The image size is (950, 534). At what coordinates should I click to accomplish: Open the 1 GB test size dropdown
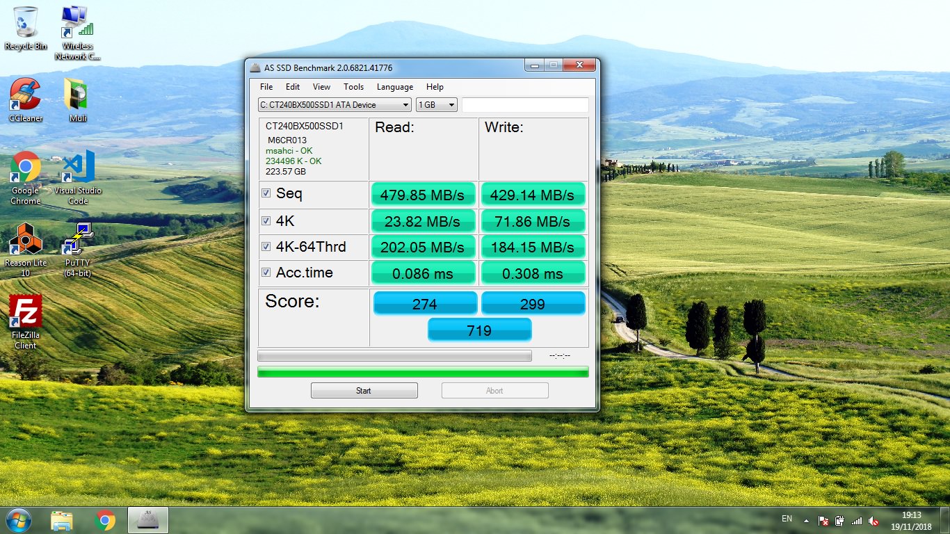click(x=437, y=105)
